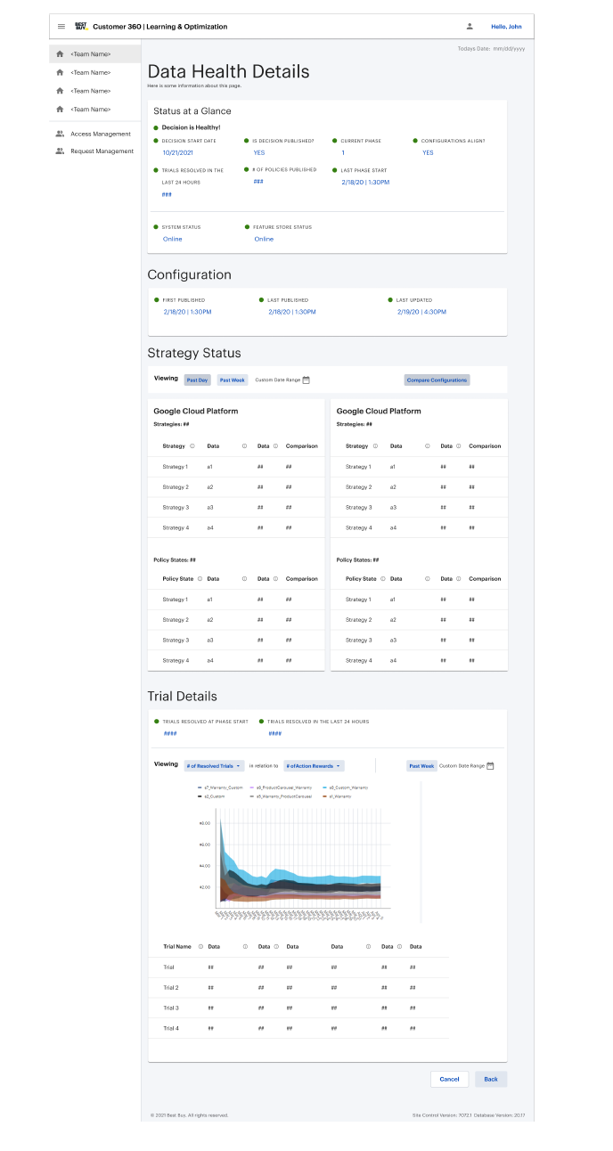This screenshot has width=613, height=1151.
Task: Click info icon beside Policy State header
Action: tap(200, 579)
